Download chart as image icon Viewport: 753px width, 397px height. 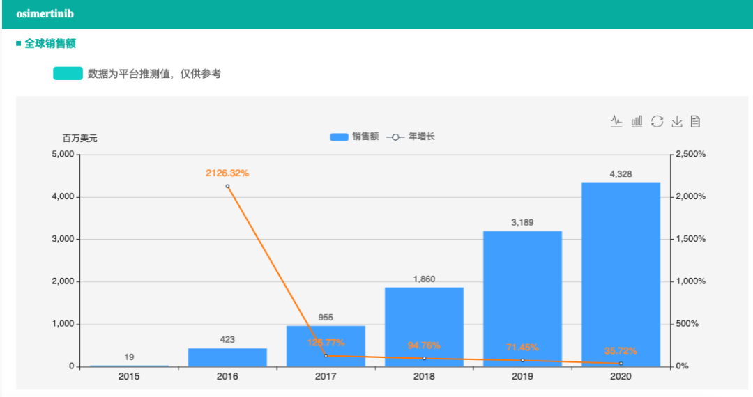coord(676,121)
